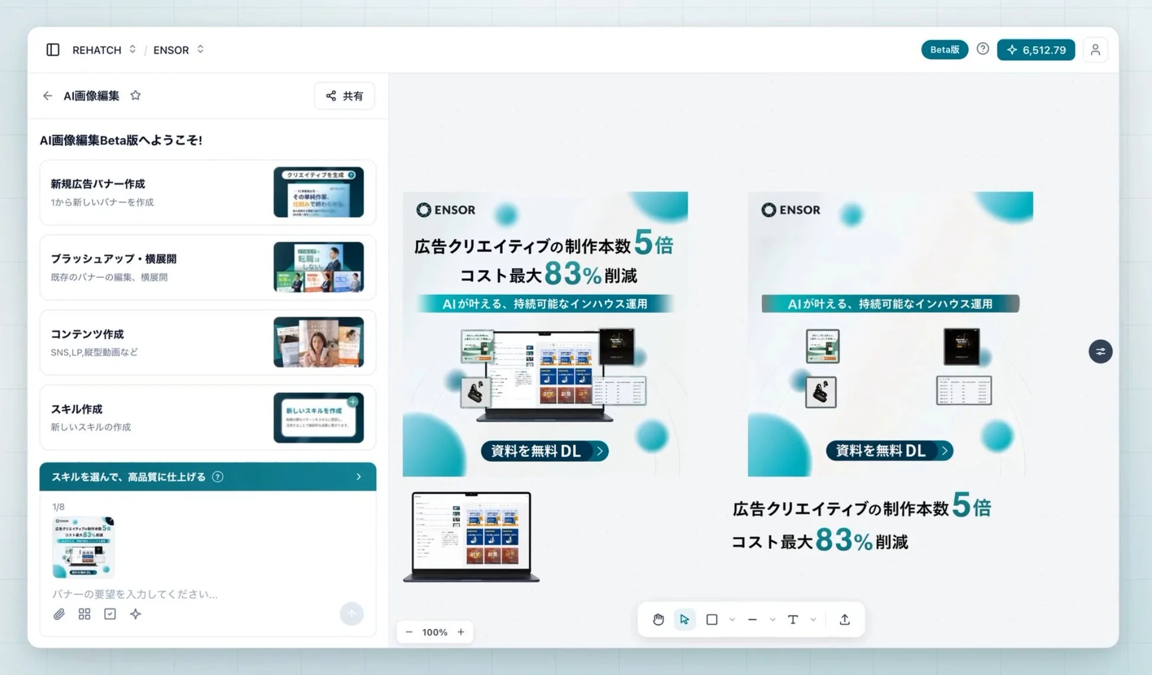Open the line tool dropdown arrow
Viewport: 1152px width, 675px height.
[x=772, y=620]
